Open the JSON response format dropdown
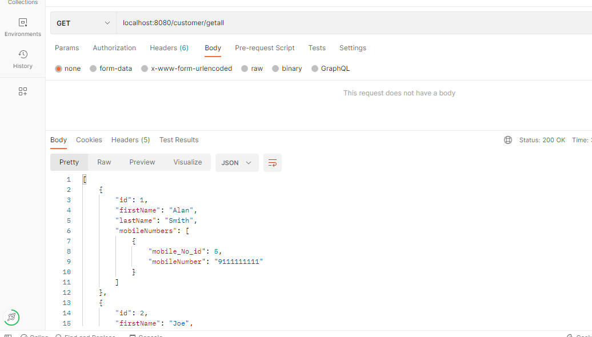This screenshot has height=337, width=592. [x=237, y=163]
